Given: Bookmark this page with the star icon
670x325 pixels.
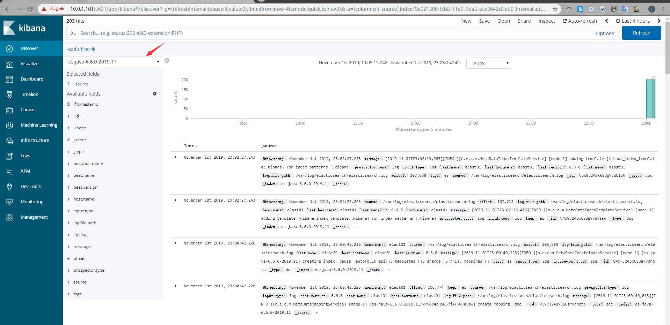Looking at the screenshot, I should (x=555, y=9).
